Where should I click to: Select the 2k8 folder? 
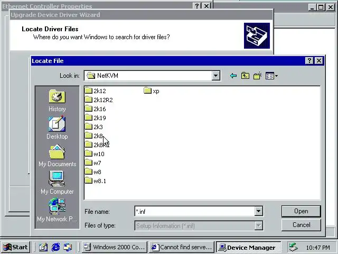[x=94, y=136]
